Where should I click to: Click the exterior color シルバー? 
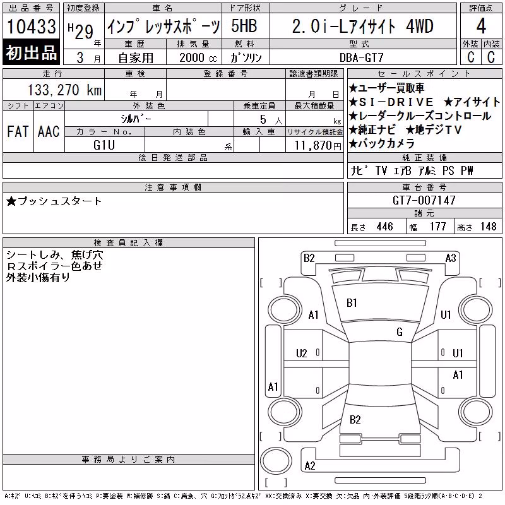pos(136,119)
